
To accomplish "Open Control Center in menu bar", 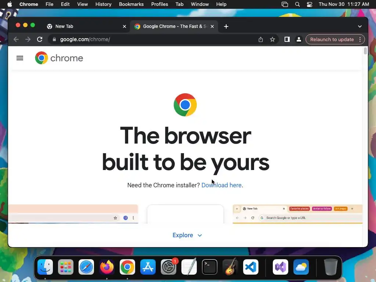I will pyautogui.click(x=310, y=4).
